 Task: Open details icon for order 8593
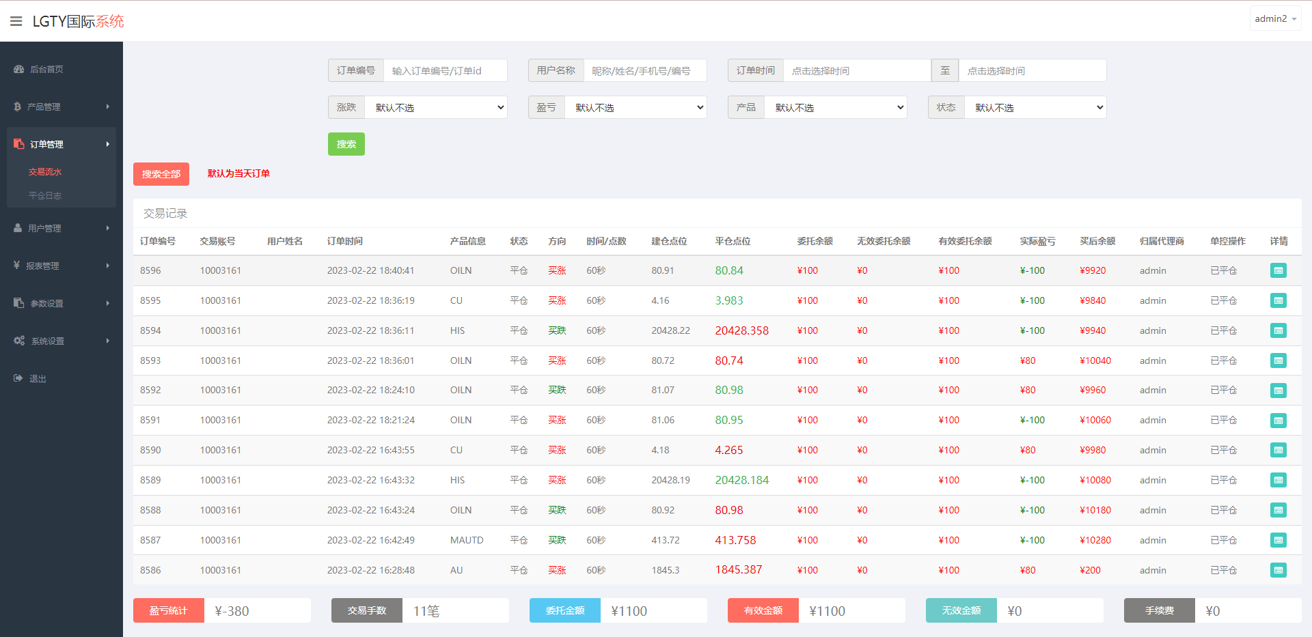pos(1278,360)
